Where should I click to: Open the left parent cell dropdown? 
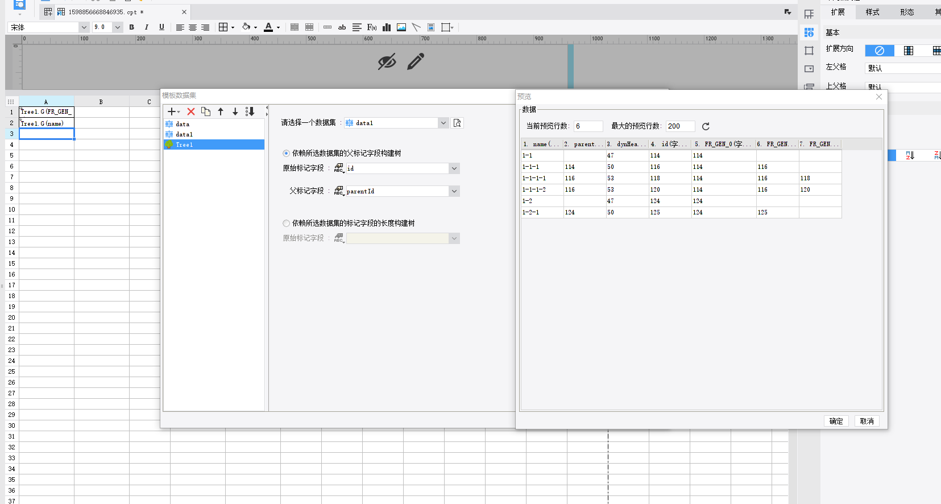903,68
